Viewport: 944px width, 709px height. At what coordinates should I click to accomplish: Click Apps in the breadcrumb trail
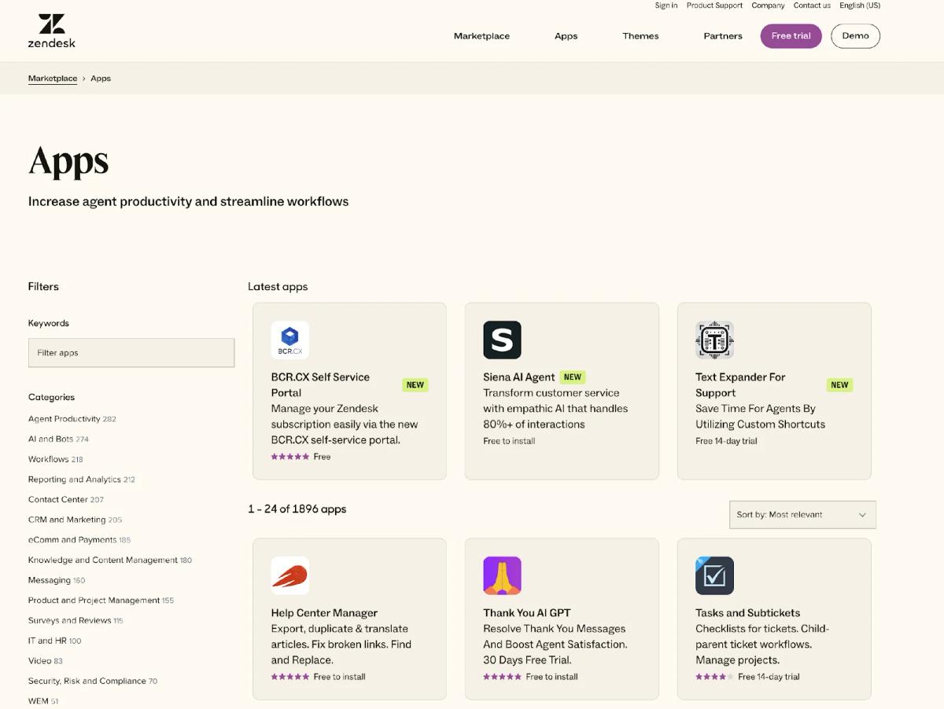(x=101, y=79)
